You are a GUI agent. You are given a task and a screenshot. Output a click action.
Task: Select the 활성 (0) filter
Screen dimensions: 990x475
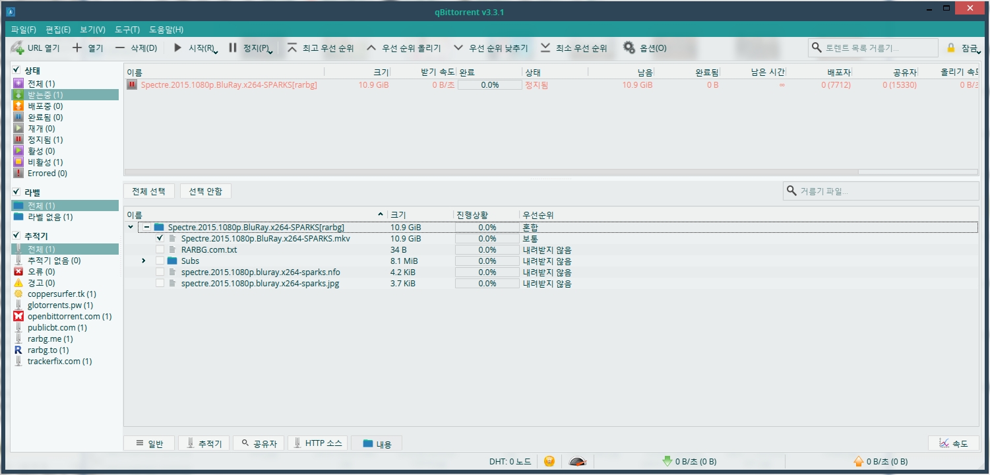tap(65, 150)
